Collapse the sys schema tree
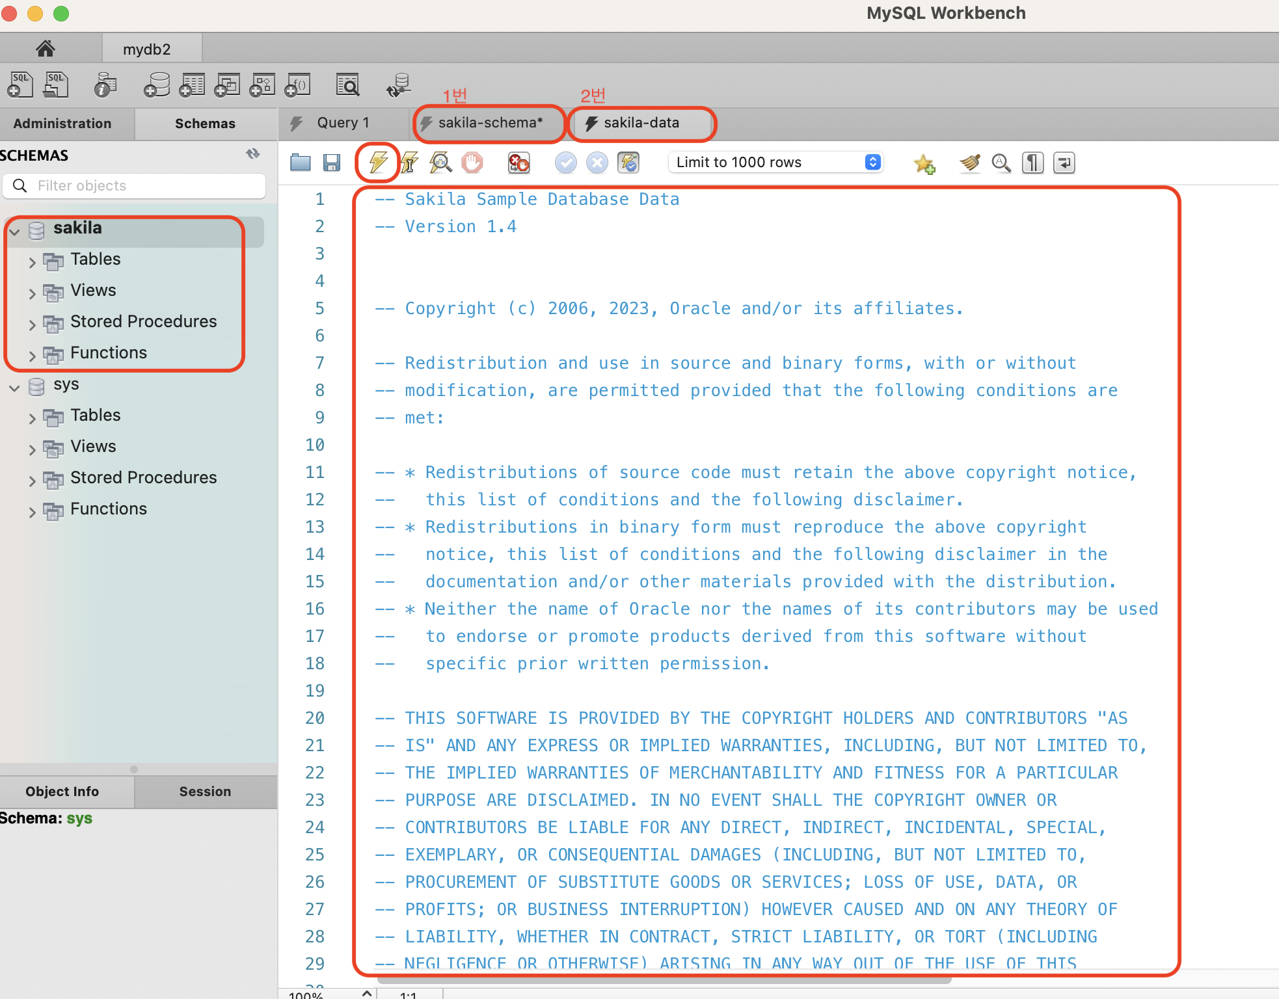Image resolution: width=1279 pixels, height=999 pixels. coord(14,388)
